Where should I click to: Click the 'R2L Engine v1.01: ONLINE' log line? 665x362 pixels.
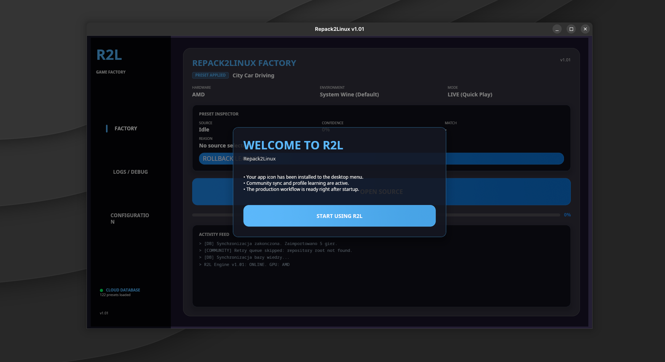(244, 264)
